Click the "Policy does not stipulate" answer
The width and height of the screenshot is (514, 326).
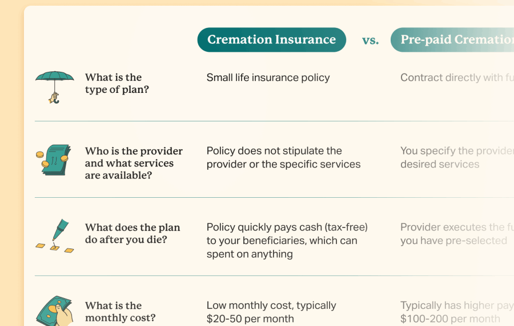(x=283, y=157)
